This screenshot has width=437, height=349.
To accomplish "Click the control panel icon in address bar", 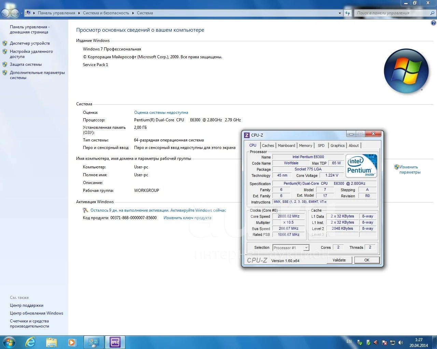I will pos(28,13).
